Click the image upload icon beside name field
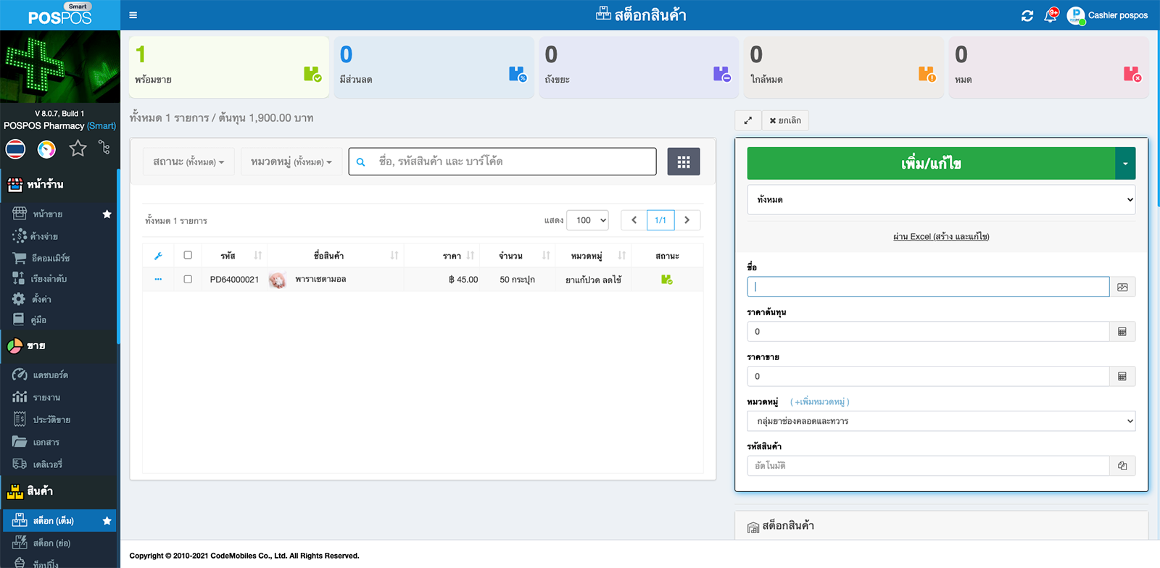This screenshot has height=568, width=1160. pyautogui.click(x=1122, y=287)
